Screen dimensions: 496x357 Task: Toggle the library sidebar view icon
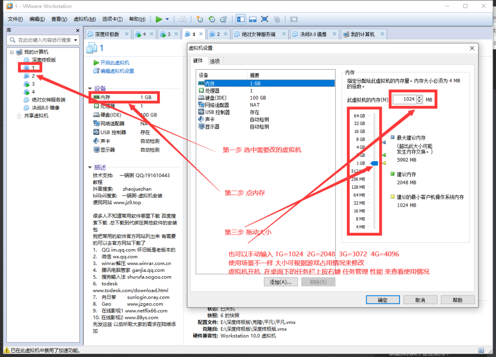(x=241, y=19)
